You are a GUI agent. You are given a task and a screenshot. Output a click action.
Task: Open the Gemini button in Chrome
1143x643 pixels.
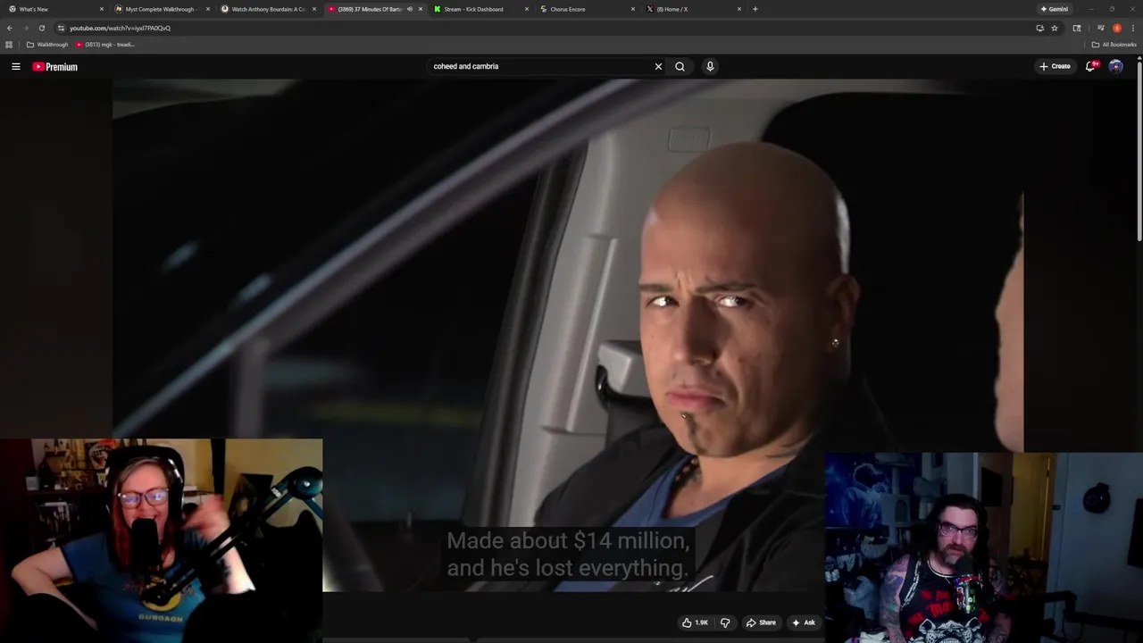tap(1055, 9)
